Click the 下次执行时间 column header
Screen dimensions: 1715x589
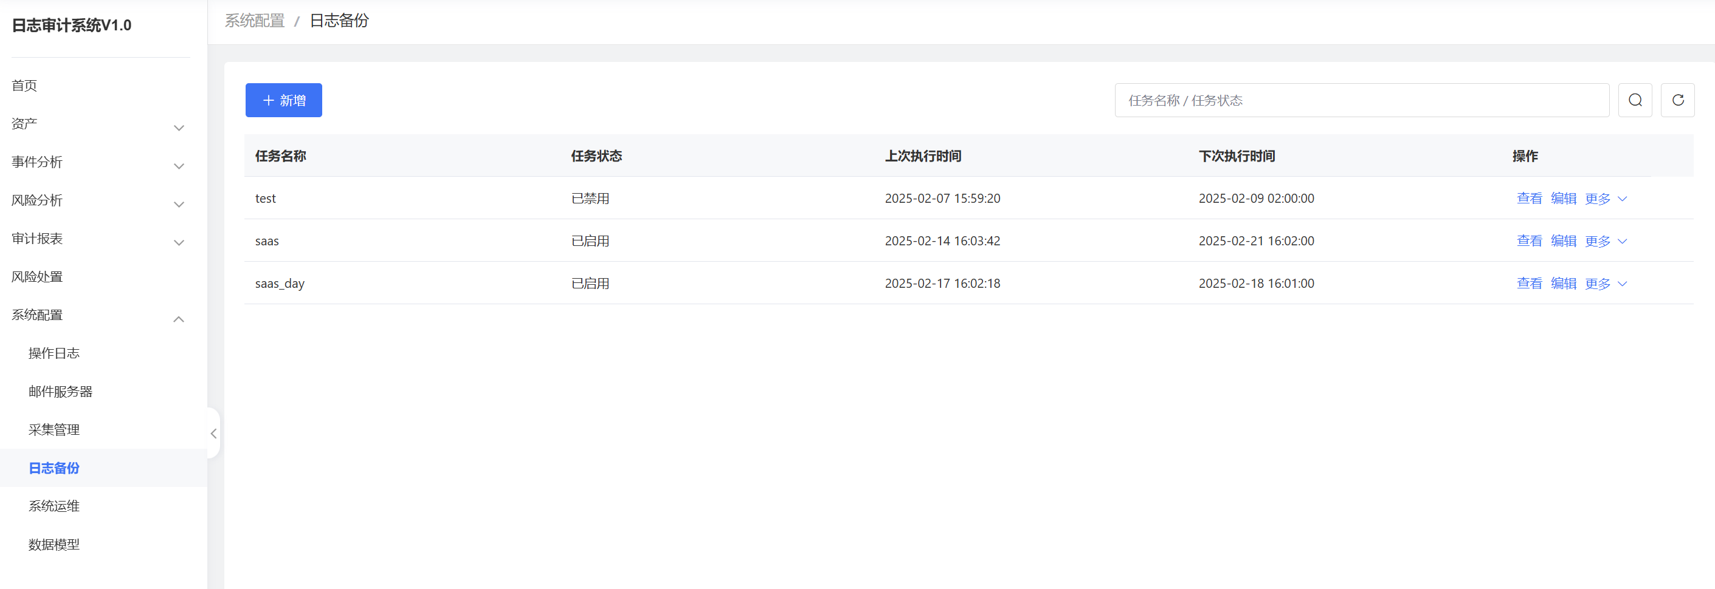click(x=1237, y=155)
